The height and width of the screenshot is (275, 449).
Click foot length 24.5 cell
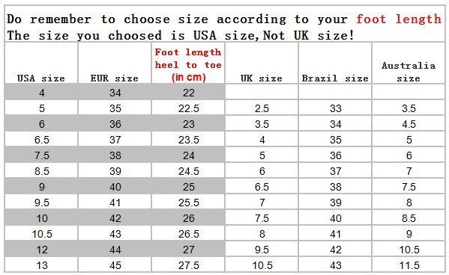tap(189, 171)
